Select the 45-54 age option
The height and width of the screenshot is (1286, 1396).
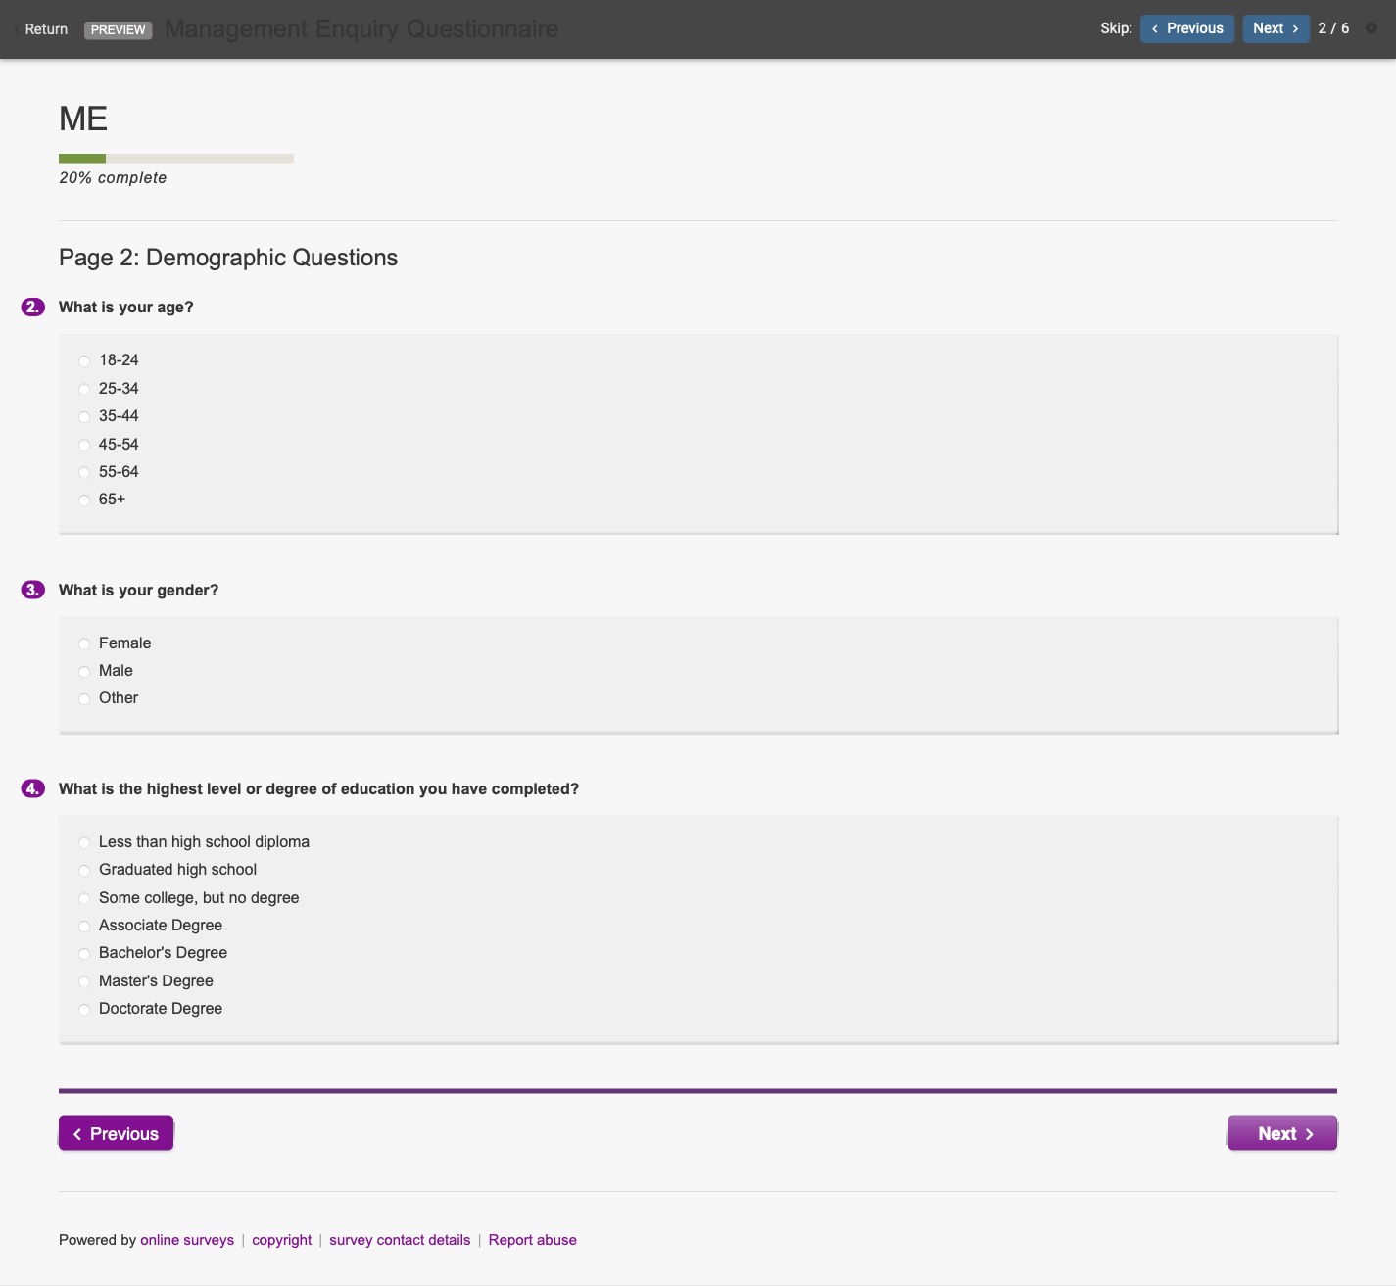click(84, 445)
